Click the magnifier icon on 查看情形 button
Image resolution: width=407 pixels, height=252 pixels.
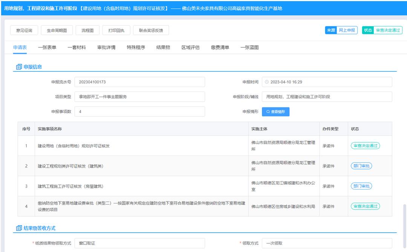pyautogui.click(x=268, y=112)
